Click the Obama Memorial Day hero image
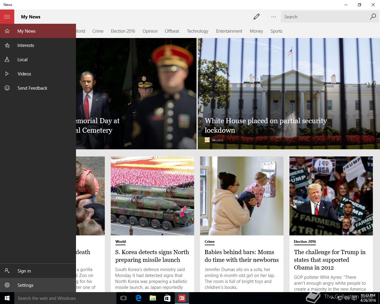 [136, 94]
